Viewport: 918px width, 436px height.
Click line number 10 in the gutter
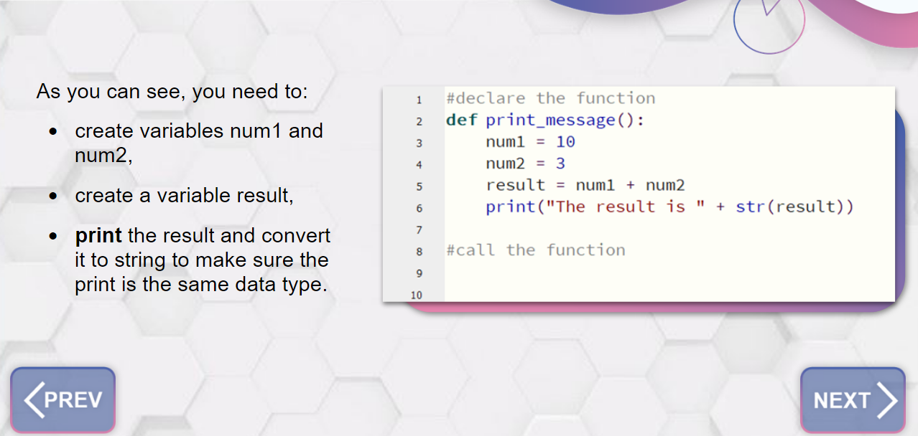pos(417,295)
